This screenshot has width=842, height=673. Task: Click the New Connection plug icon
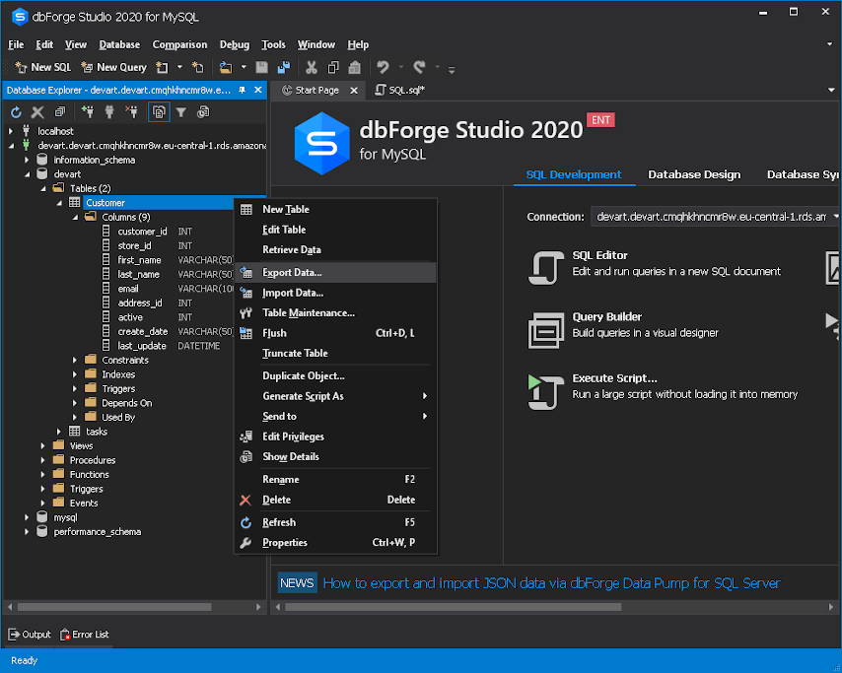[88, 112]
